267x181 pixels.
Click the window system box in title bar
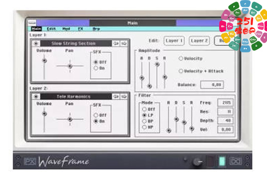tap(32, 23)
